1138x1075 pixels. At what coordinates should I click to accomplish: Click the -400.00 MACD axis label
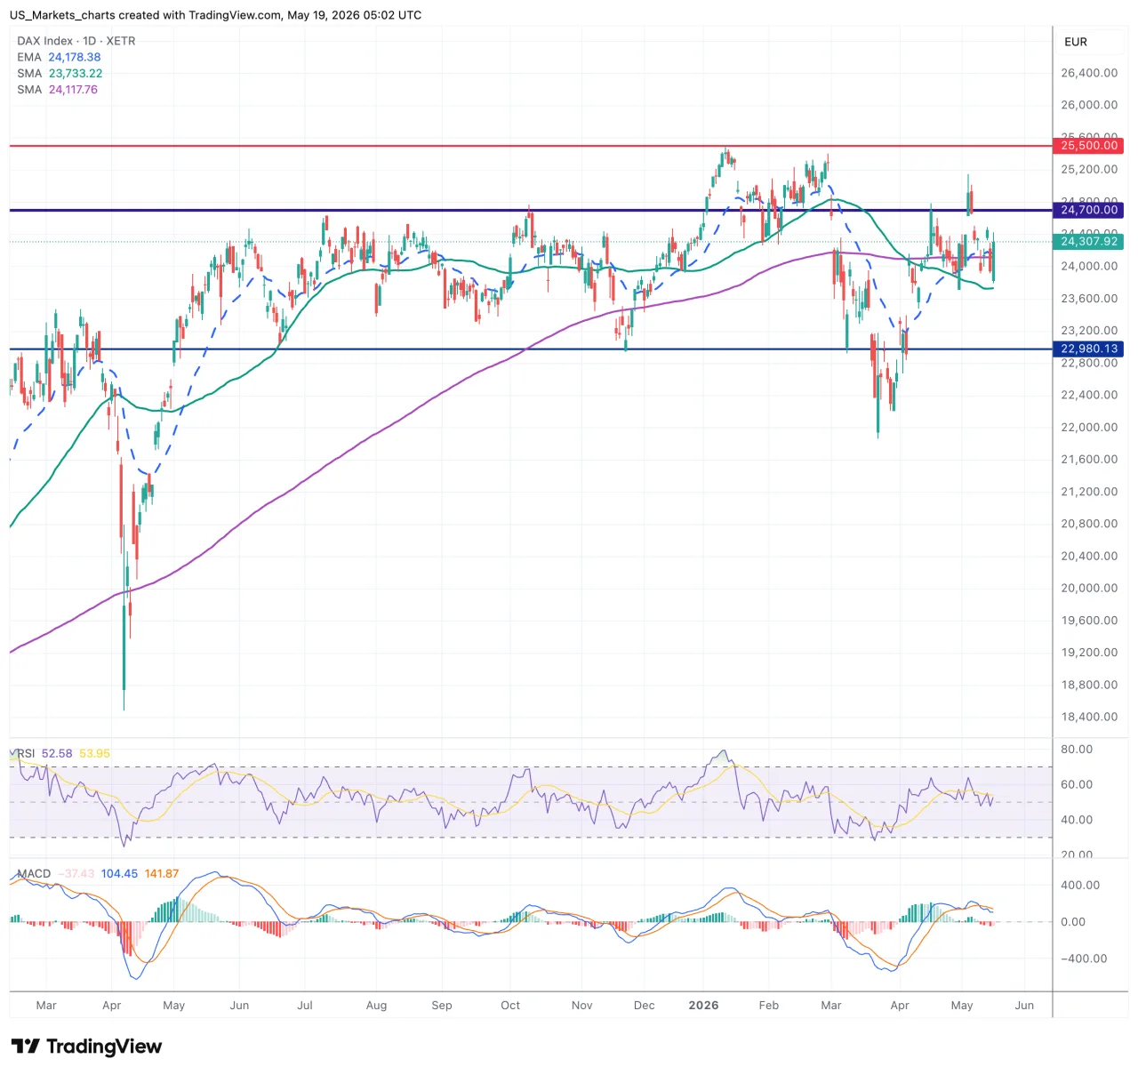1083,959
